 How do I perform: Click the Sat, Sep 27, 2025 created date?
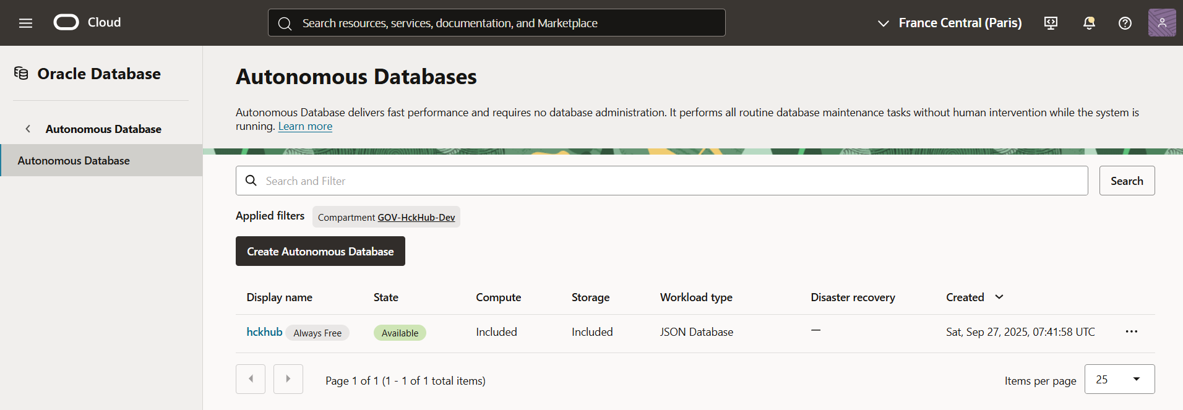1020,332
